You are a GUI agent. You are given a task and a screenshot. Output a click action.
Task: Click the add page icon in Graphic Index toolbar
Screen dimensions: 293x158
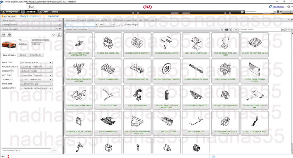coord(231,29)
